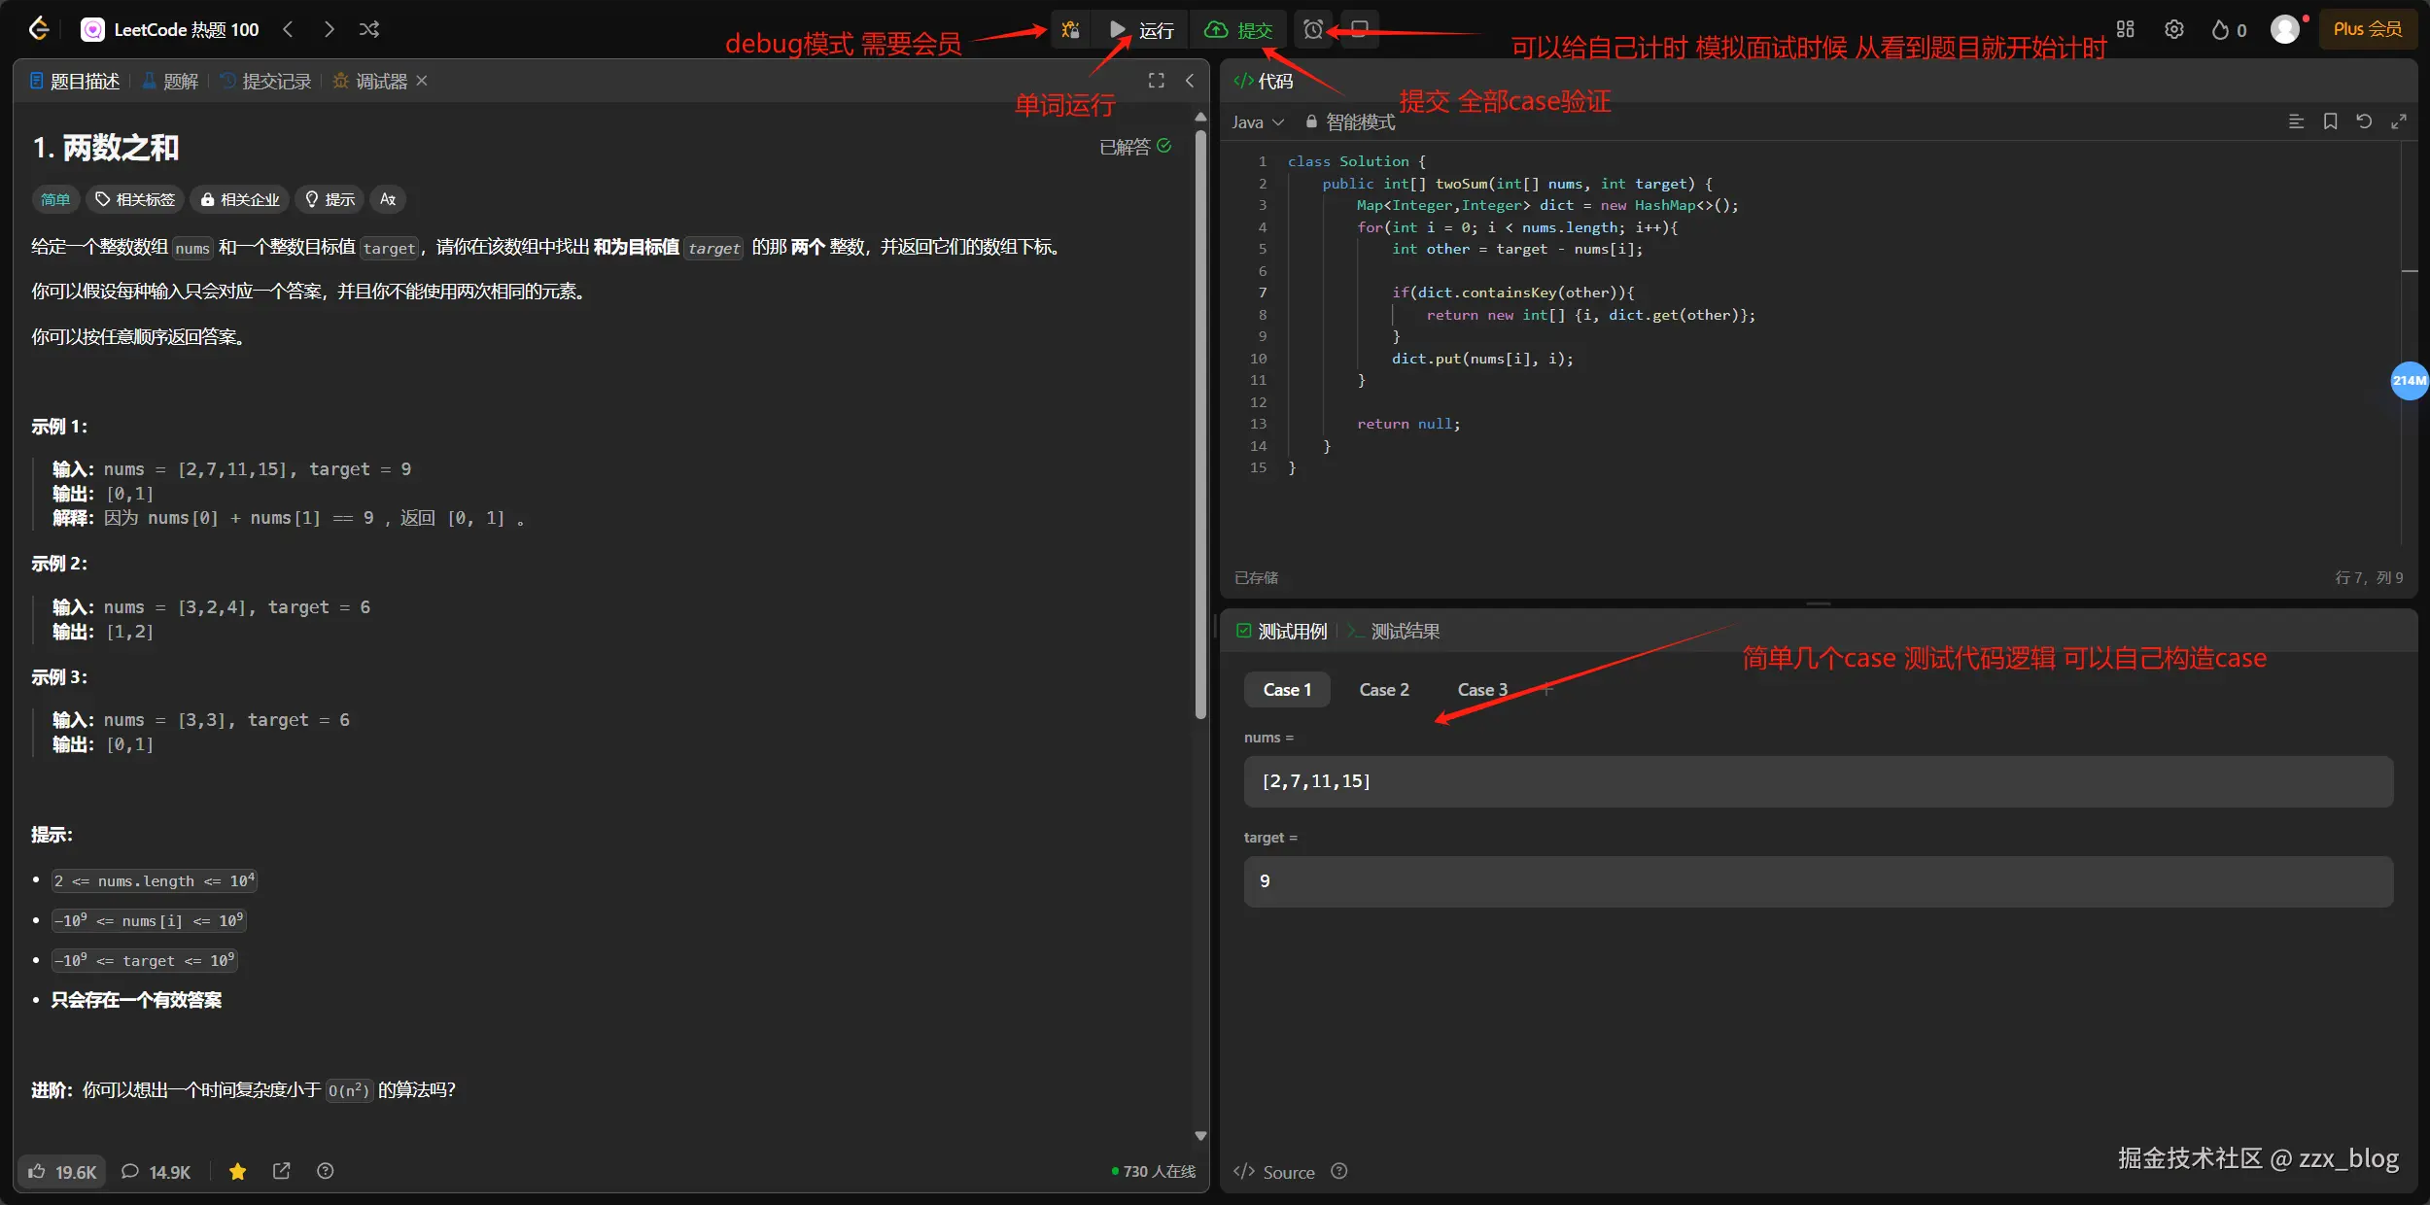Viewport: 2430px width, 1205px height.
Task: Format code with the align icon
Action: (2296, 121)
